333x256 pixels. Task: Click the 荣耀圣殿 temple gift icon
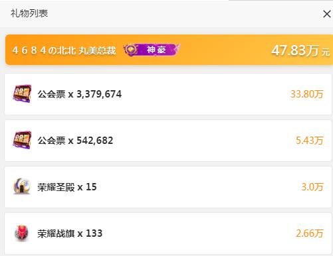[x=22, y=186]
